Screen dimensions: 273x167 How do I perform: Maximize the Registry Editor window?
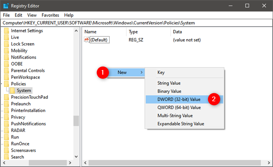pyautogui.click(x=247, y=6)
